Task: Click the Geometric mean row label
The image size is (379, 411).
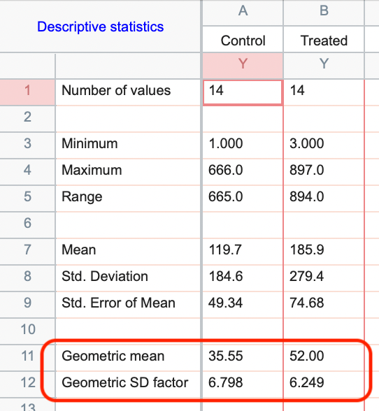Action: point(113,356)
